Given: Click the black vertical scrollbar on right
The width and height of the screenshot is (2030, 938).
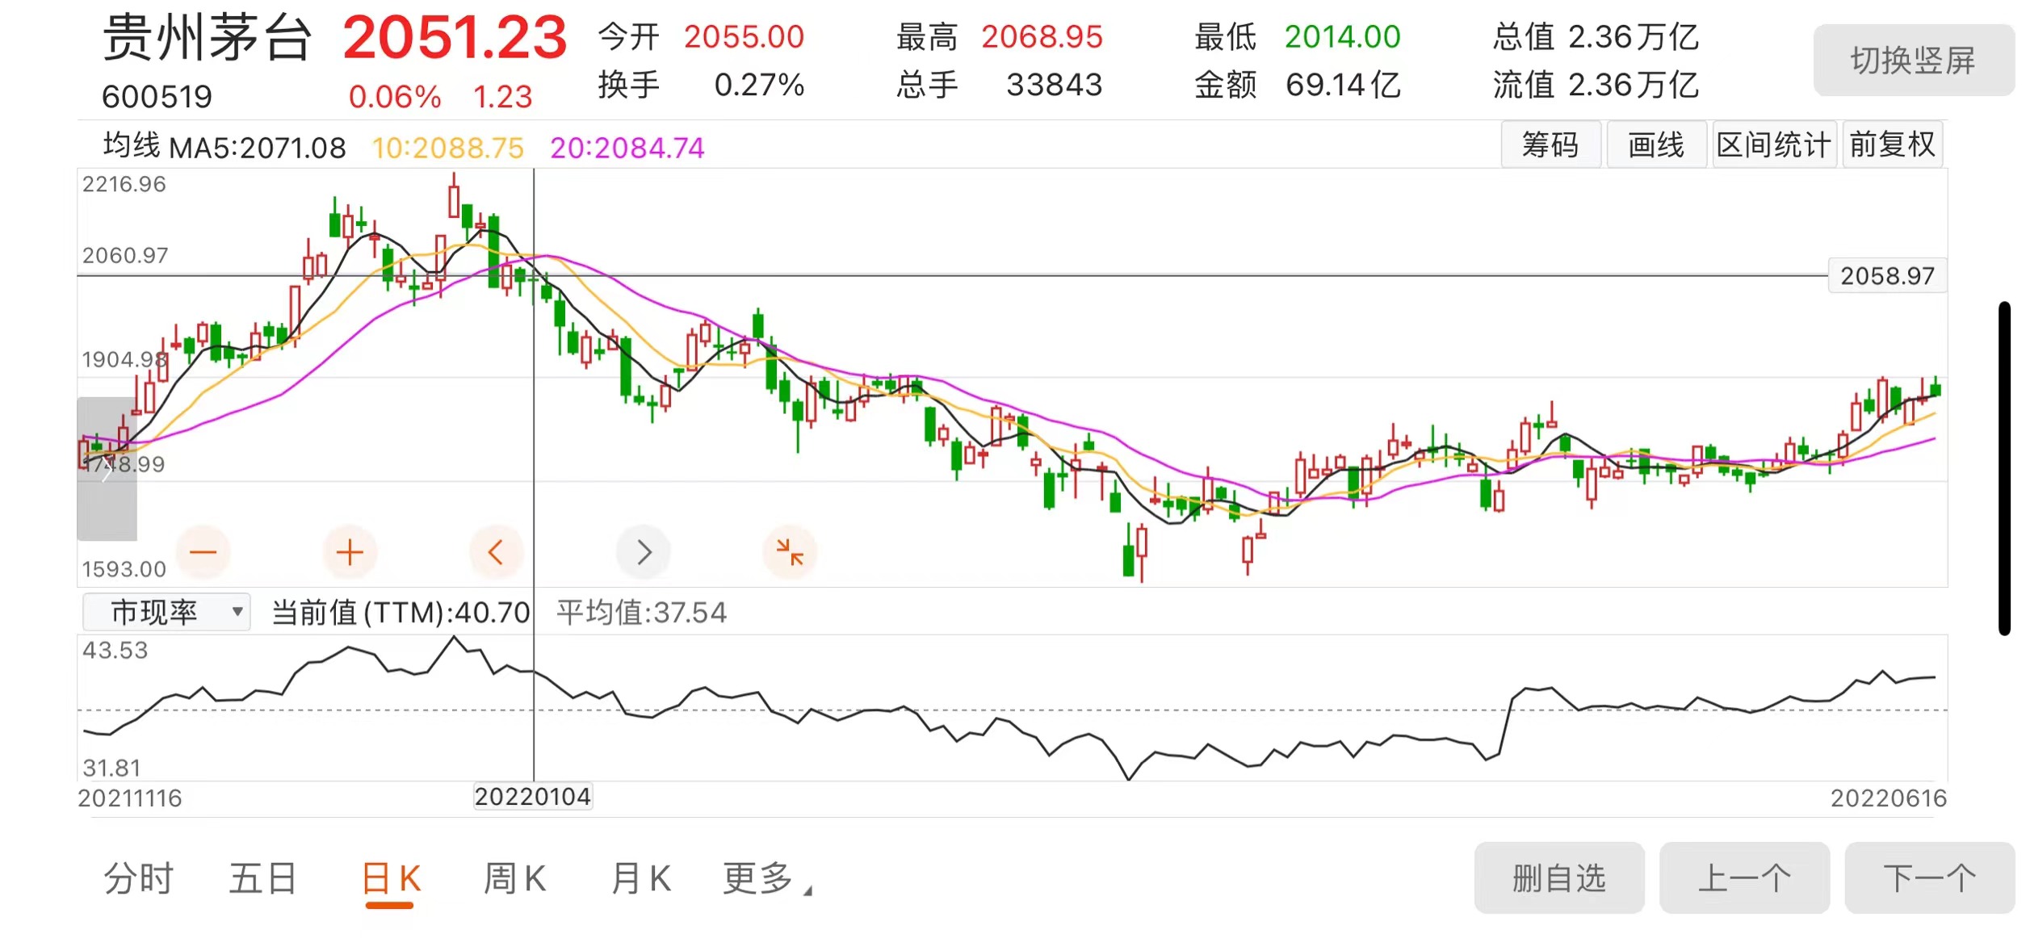Looking at the screenshot, I should click(2004, 468).
